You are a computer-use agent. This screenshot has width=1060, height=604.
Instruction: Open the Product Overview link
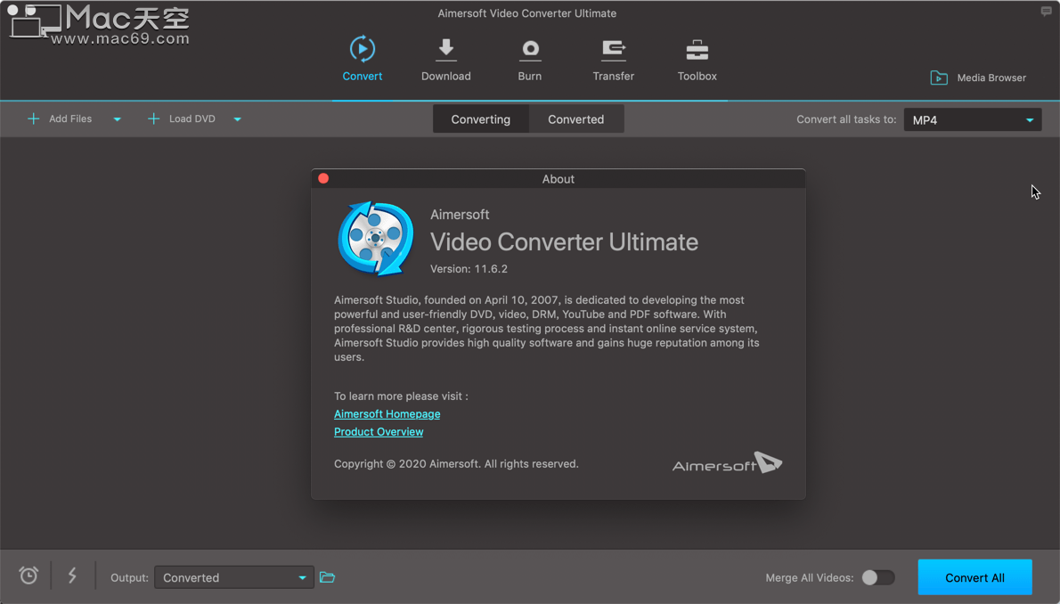pyautogui.click(x=378, y=431)
